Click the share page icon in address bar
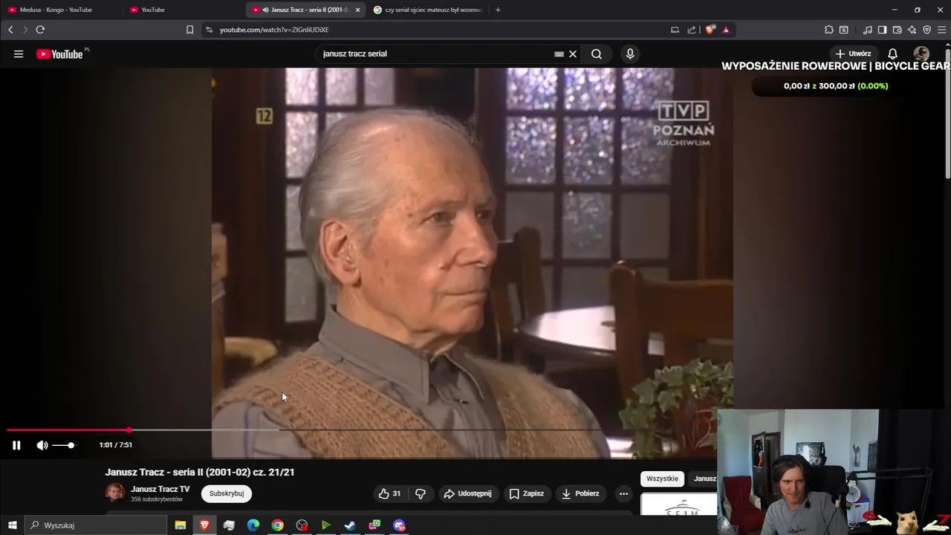This screenshot has height=535, width=951. click(692, 30)
